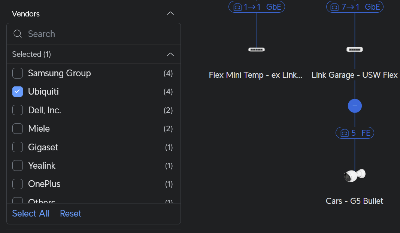
Task: Click the 5 FE port badge
Action: (355, 133)
